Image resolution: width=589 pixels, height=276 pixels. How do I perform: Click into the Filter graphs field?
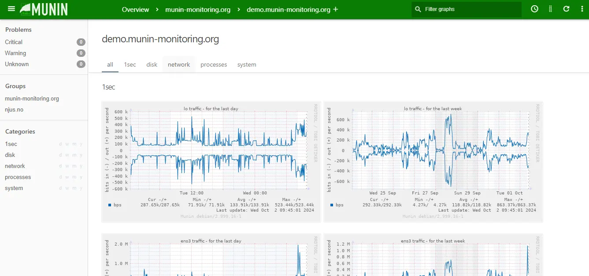click(x=467, y=9)
